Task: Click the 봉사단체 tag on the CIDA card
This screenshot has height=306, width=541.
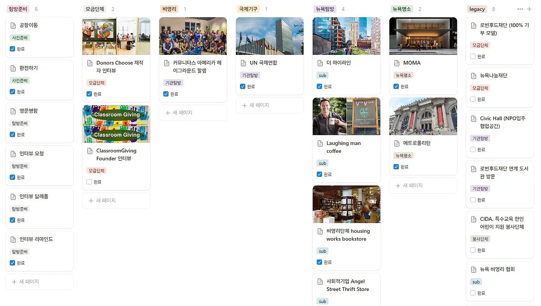Action: click(480, 239)
